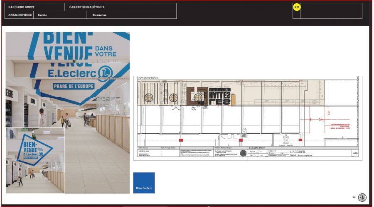Image resolution: width=374 pixels, height=207 pixels.
Task: Click the first round fixture symbol on plan
Action: [149, 97]
